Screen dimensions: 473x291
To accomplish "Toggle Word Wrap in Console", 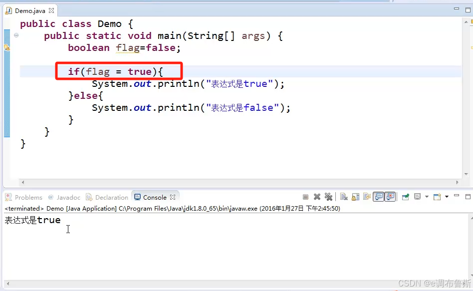I will point(367,197).
